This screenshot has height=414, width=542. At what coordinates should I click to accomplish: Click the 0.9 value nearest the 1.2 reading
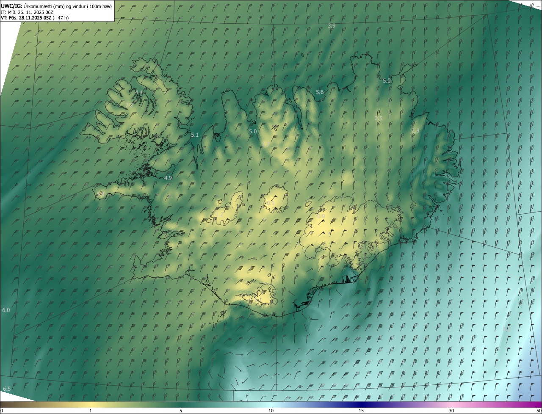271,203
